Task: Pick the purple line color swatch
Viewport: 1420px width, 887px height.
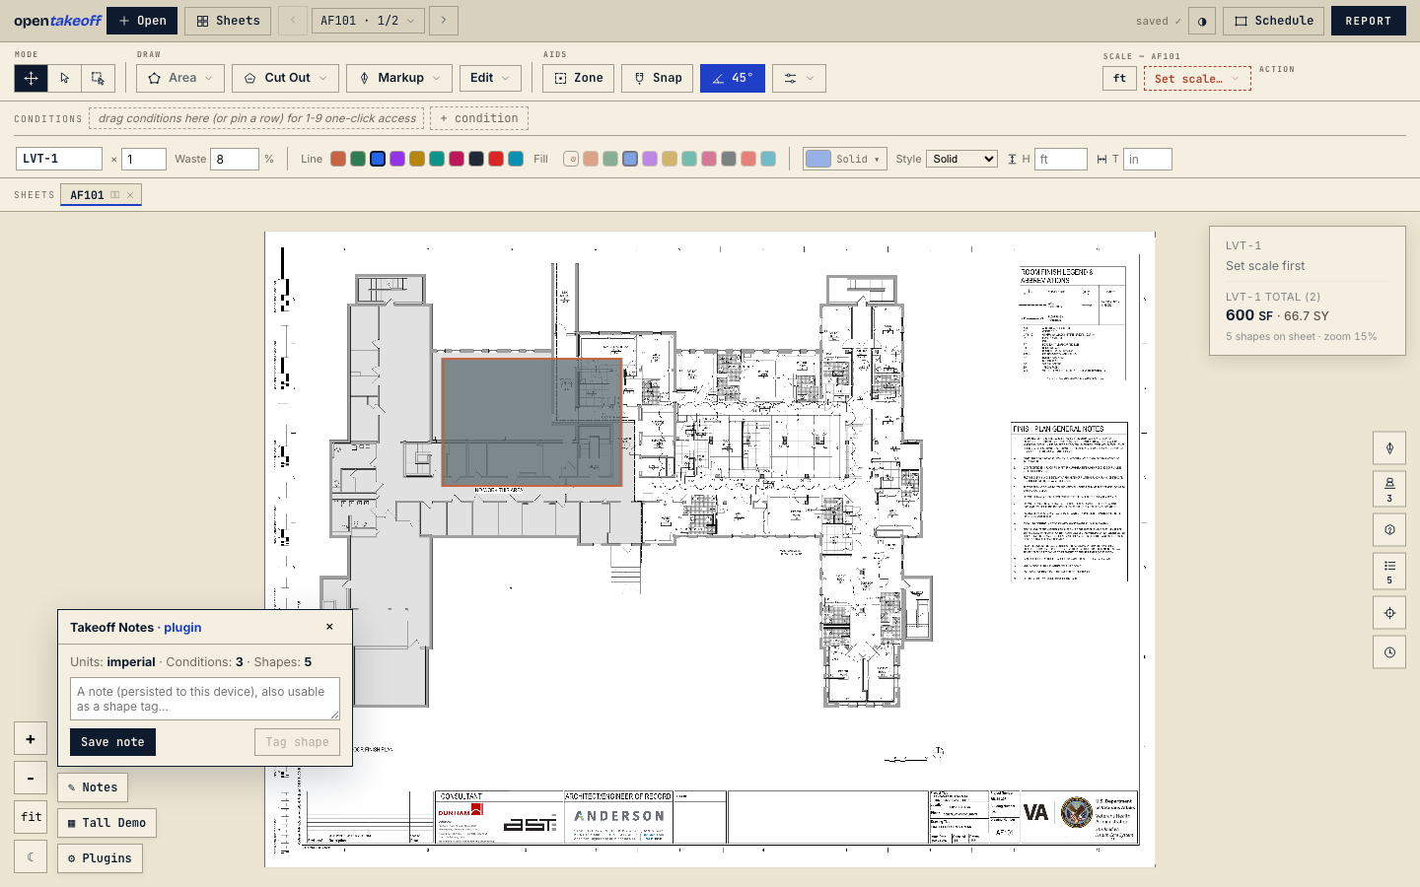Action: tap(397, 159)
